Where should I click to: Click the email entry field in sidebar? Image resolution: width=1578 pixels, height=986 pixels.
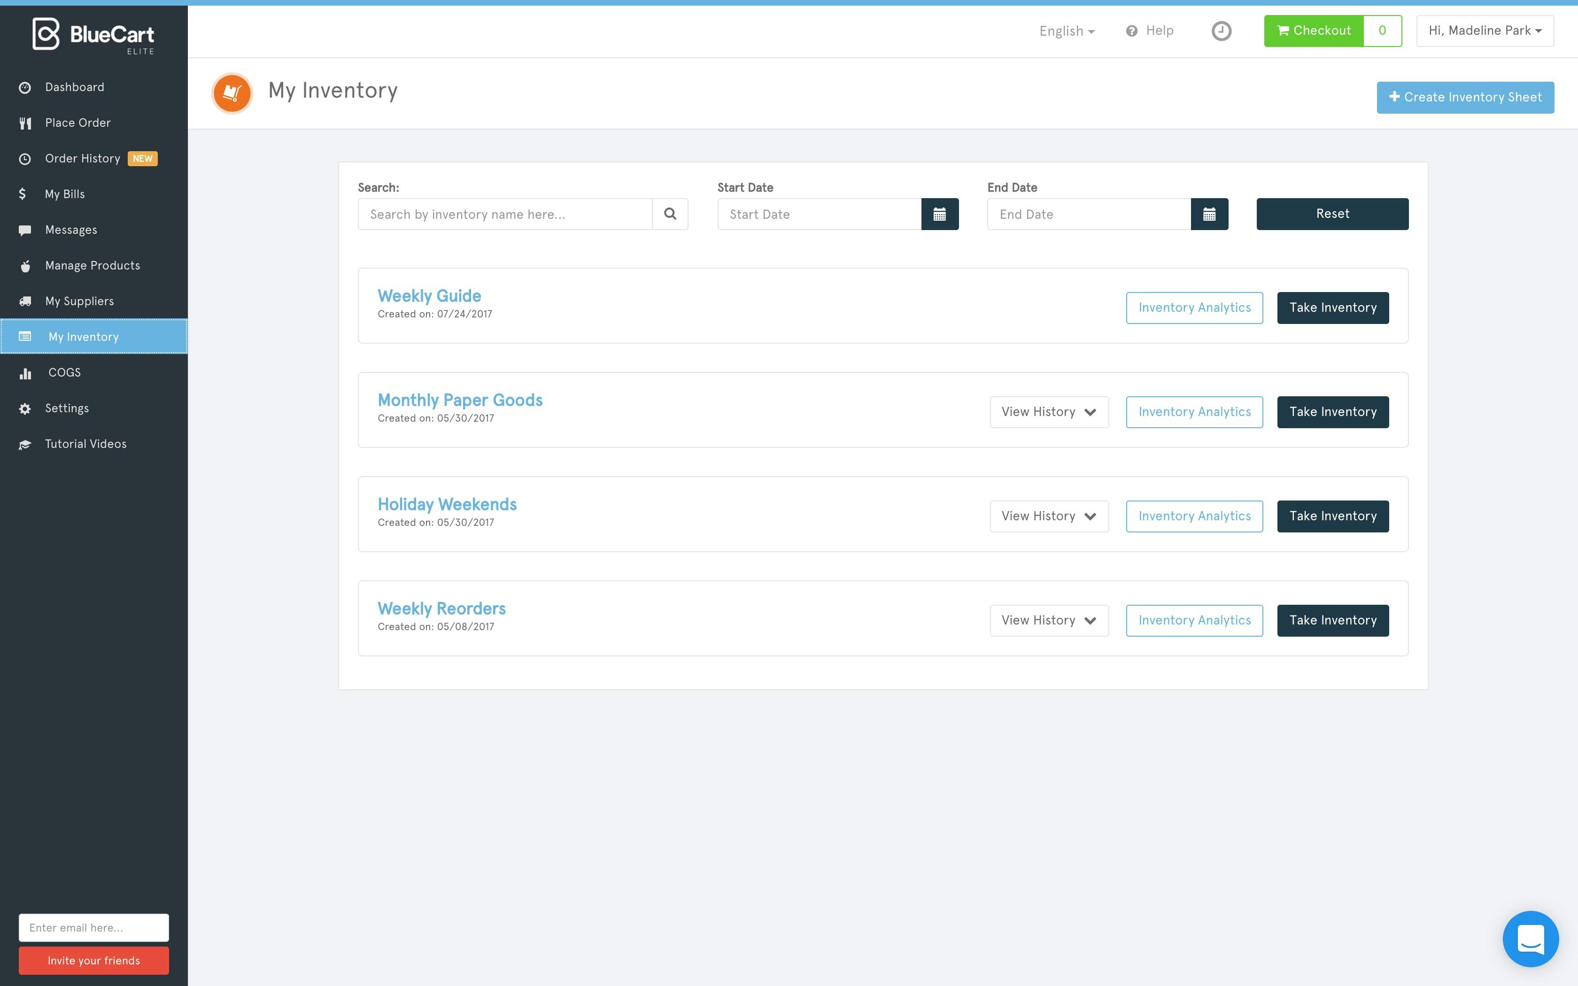tap(94, 927)
